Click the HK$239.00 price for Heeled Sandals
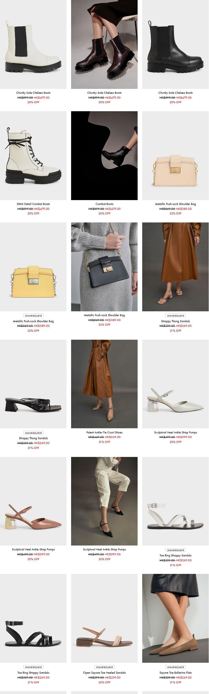This screenshot has width=209, height=694. 113,677
